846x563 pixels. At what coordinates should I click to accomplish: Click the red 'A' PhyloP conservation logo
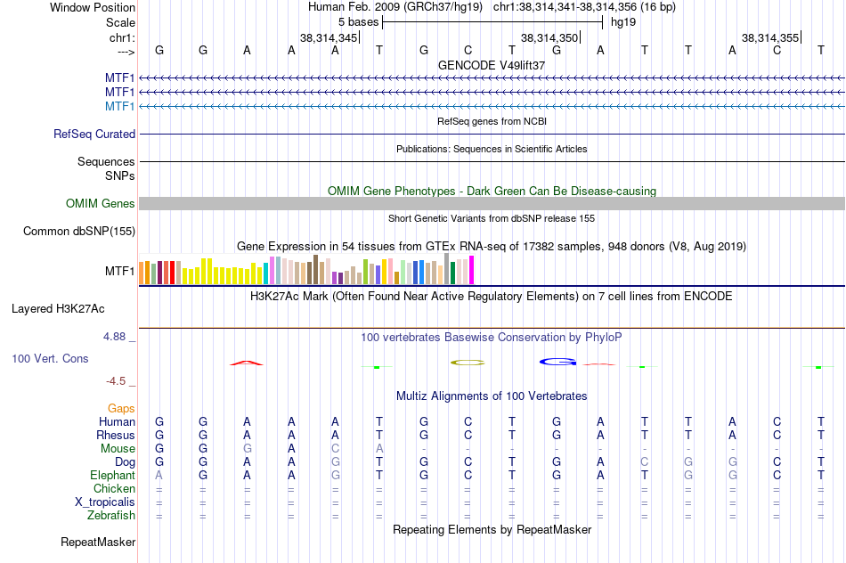point(247,363)
